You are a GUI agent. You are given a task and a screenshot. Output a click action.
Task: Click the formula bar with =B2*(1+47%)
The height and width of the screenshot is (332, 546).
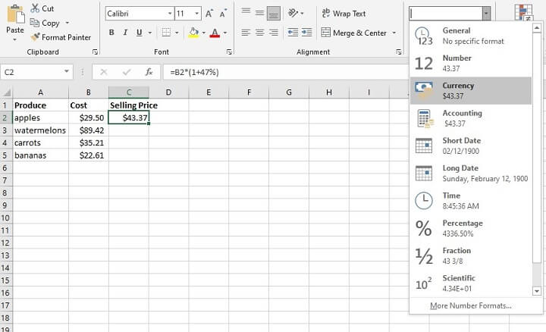click(x=286, y=72)
